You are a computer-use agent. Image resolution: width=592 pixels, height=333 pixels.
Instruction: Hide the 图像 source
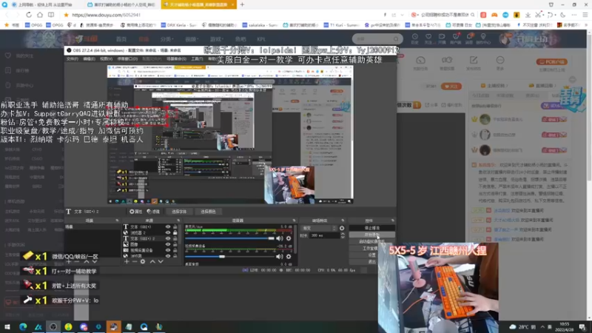(x=168, y=244)
